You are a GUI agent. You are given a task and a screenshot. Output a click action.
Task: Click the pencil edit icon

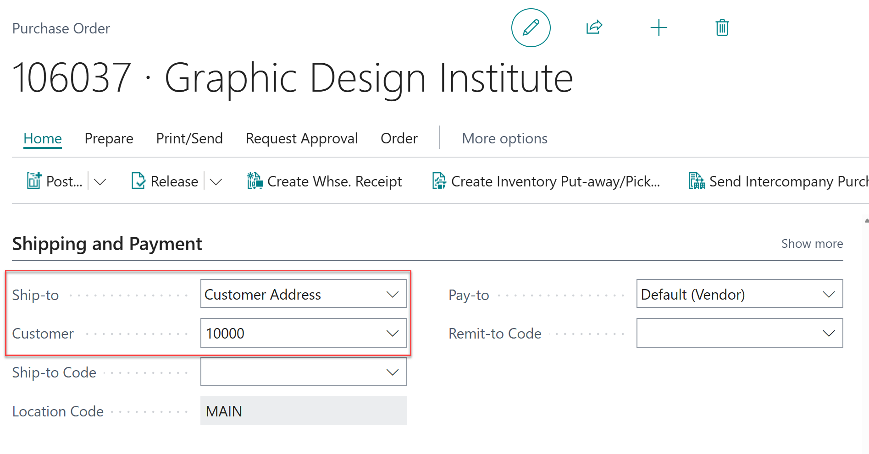(531, 28)
